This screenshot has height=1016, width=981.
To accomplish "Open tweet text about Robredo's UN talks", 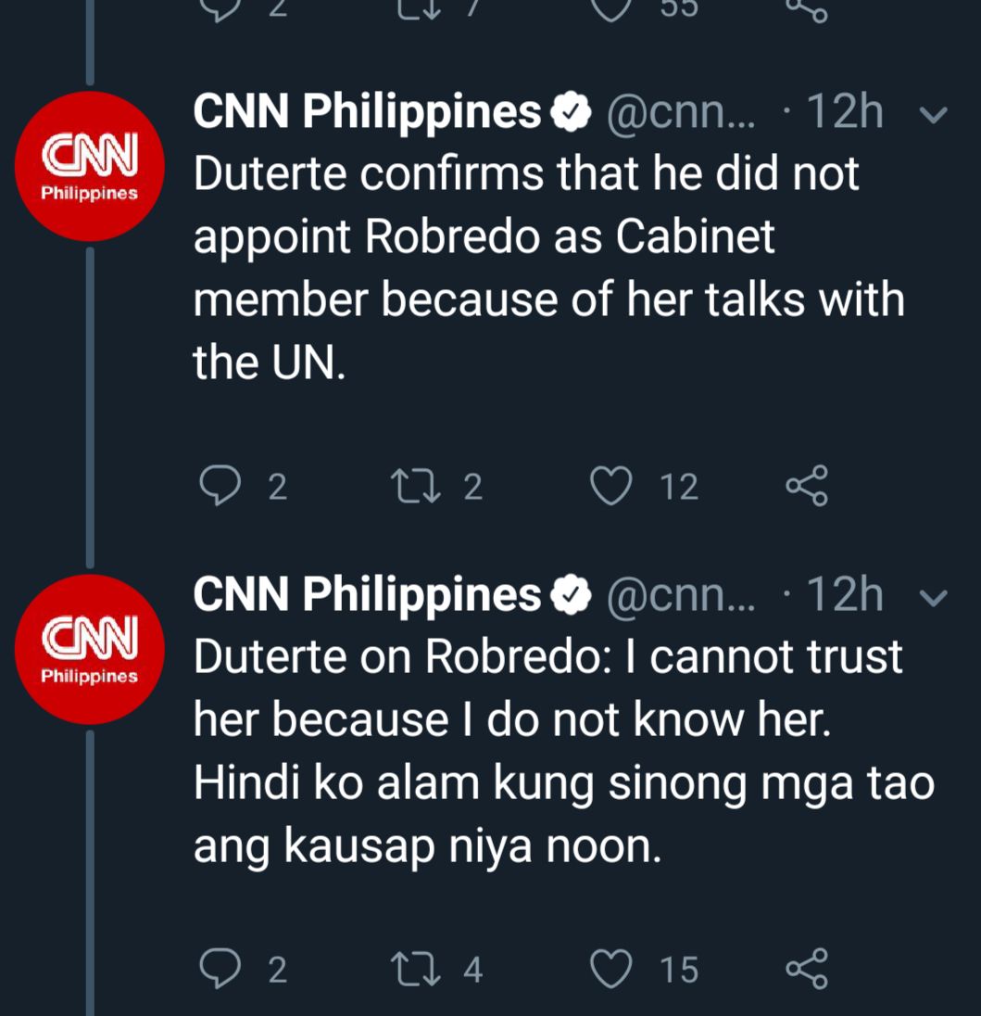I will pyautogui.click(x=547, y=269).
